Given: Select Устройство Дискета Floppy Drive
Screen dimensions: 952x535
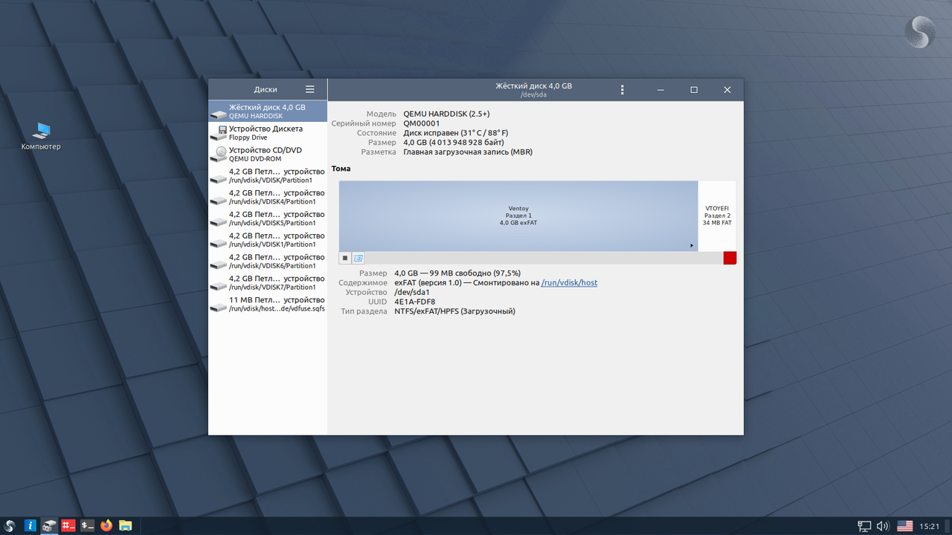Looking at the screenshot, I should click(x=268, y=133).
